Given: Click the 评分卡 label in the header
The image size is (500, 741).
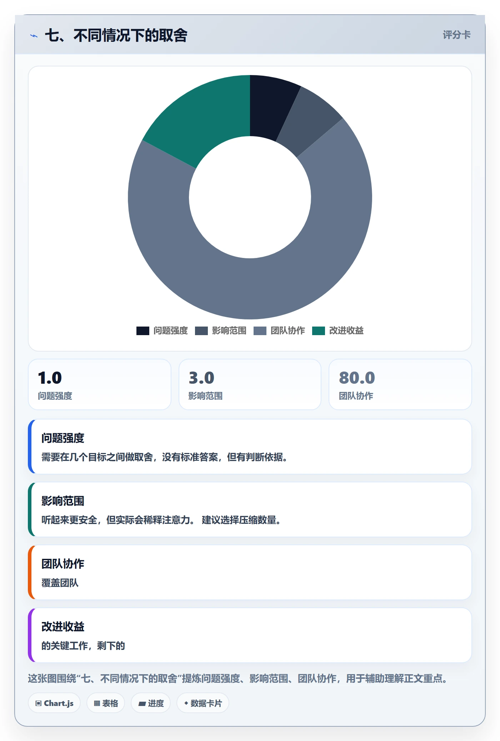Looking at the screenshot, I should 456,35.
